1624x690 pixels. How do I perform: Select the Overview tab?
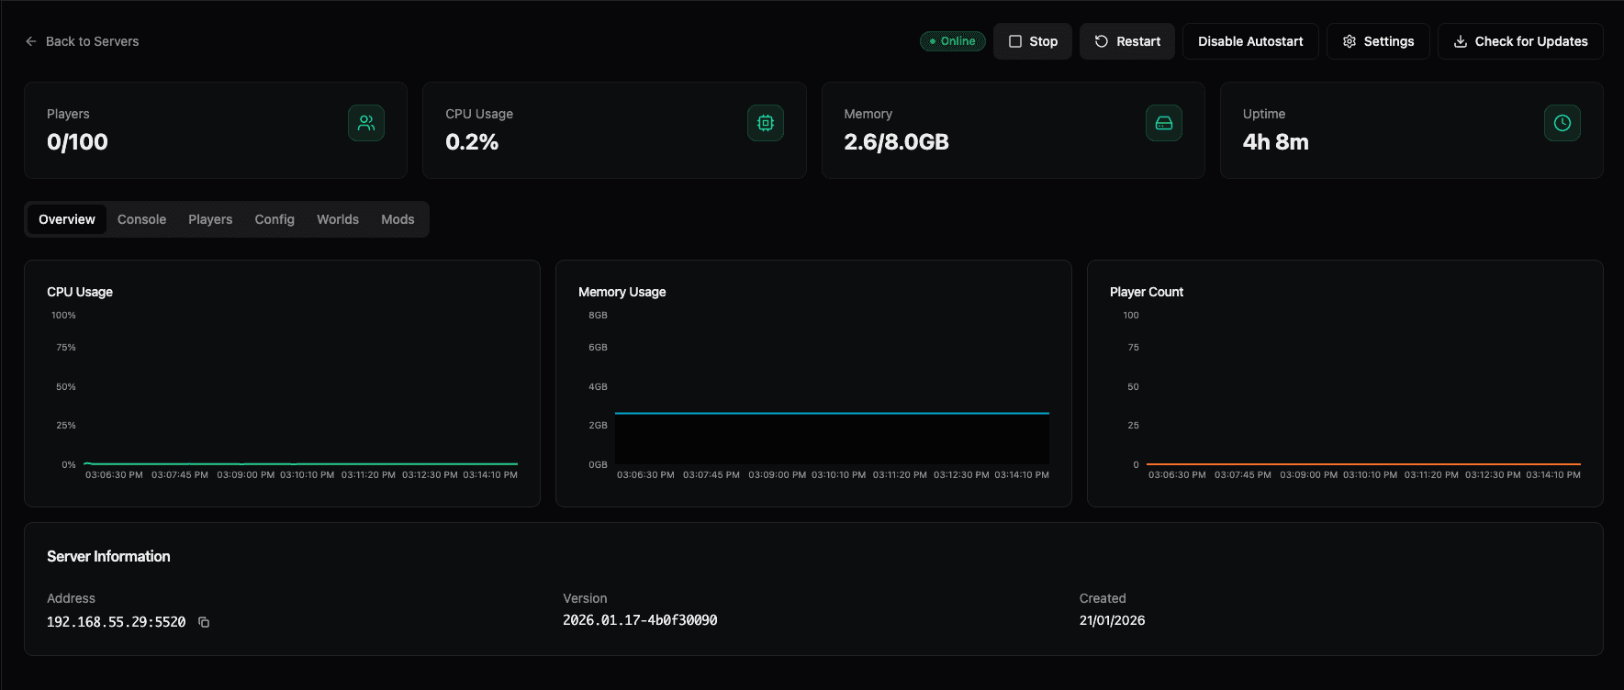[67, 219]
